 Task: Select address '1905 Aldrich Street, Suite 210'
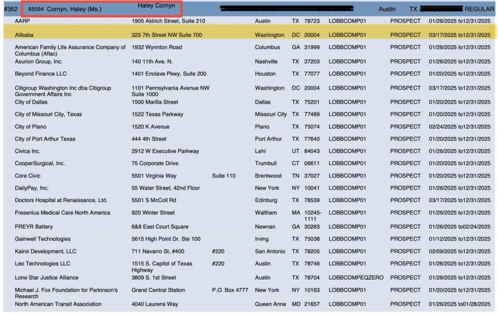coord(168,21)
